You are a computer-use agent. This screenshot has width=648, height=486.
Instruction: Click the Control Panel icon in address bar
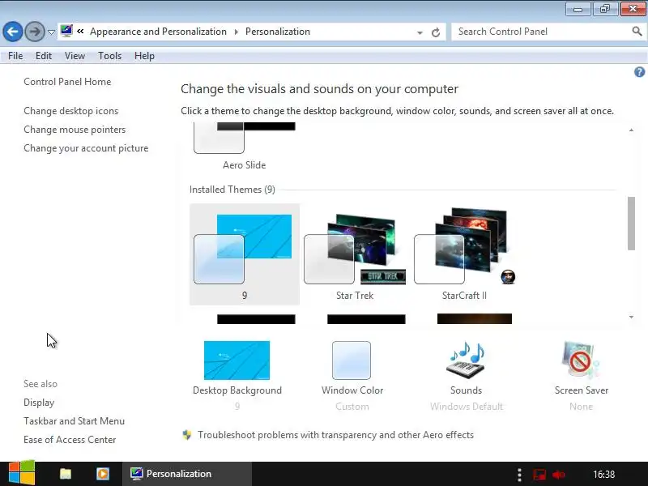click(x=66, y=31)
